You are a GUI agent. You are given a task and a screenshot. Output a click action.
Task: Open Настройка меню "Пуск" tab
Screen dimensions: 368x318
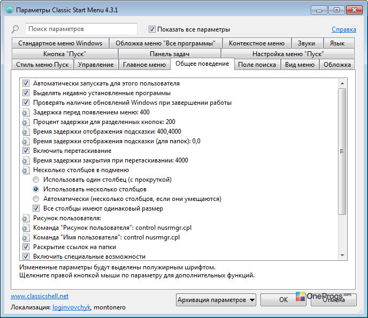click(x=288, y=54)
